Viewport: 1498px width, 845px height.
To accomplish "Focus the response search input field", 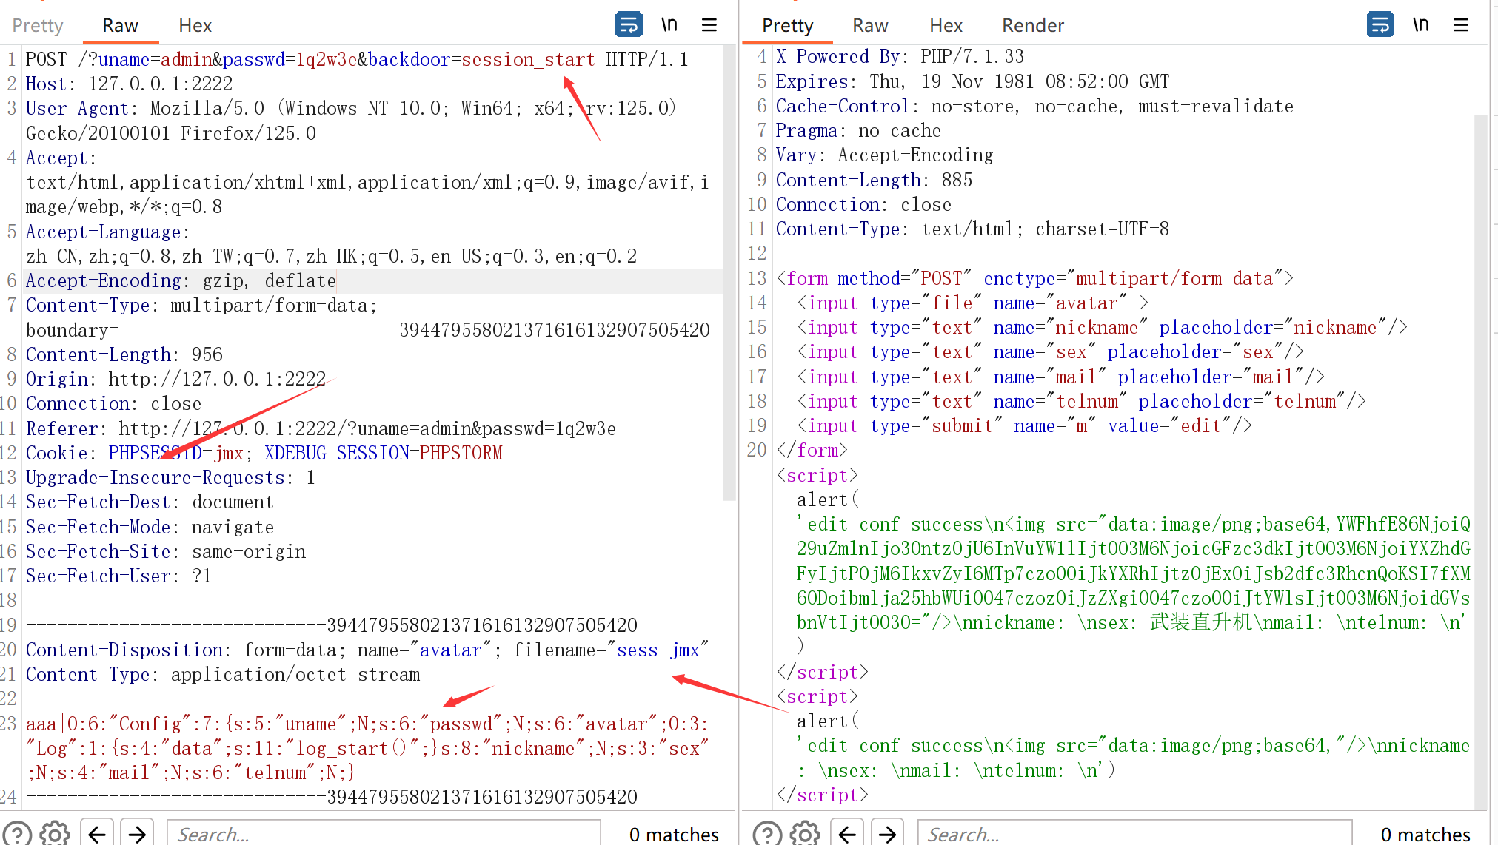I will click(1134, 834).
